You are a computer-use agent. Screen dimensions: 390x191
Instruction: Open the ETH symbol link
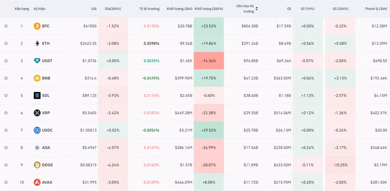tap(46, 43)
